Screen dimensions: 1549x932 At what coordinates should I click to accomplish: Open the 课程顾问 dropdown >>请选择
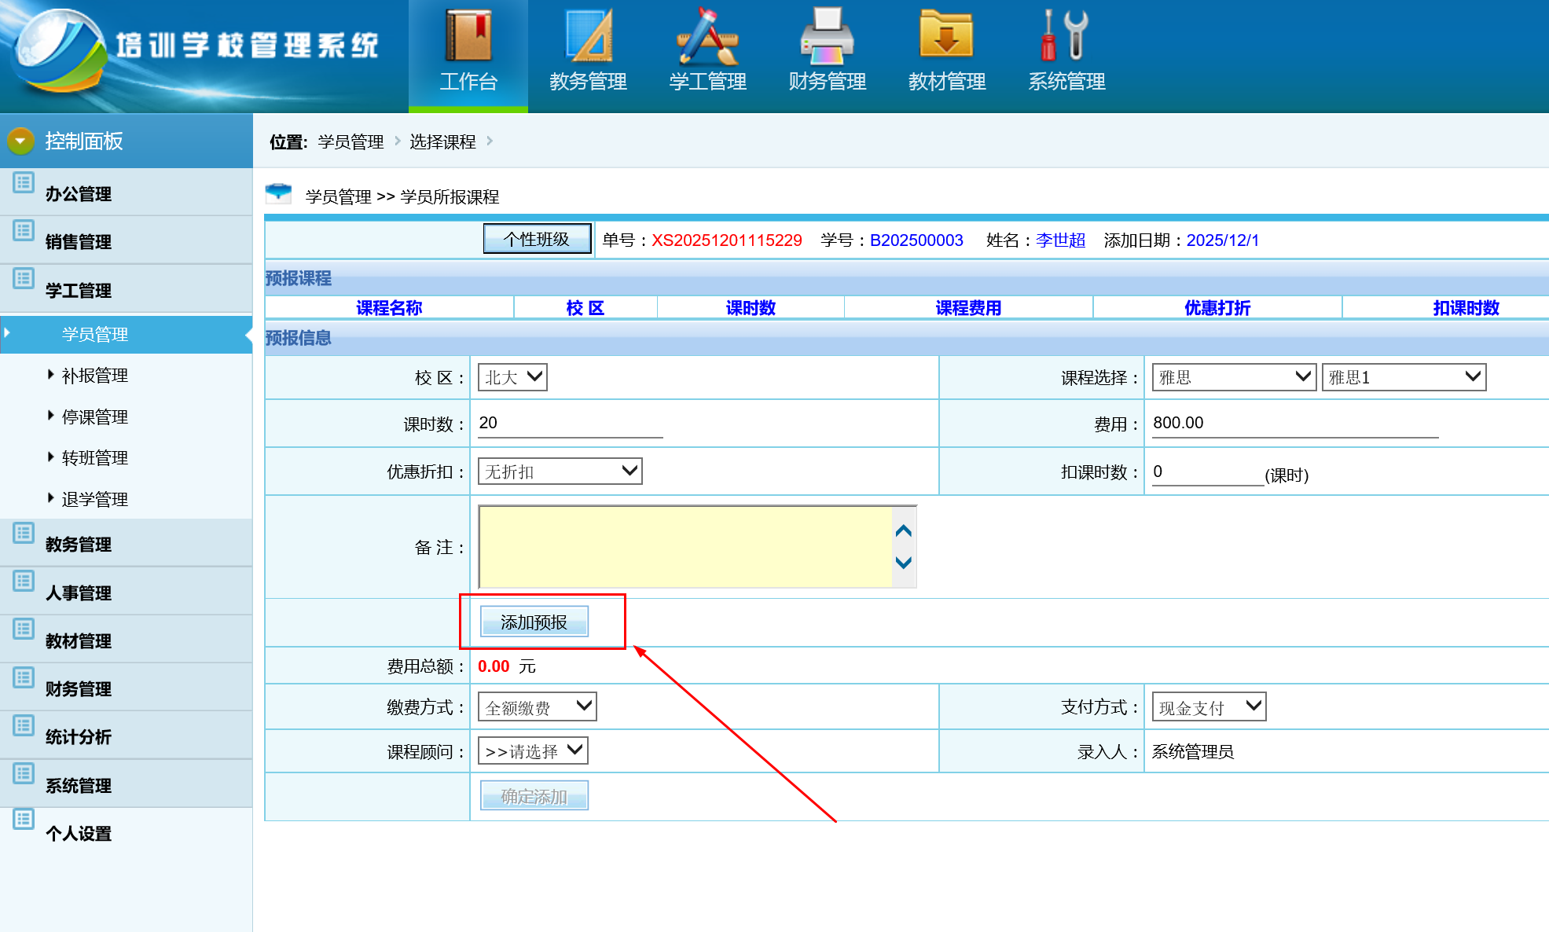tap(533, 750)
